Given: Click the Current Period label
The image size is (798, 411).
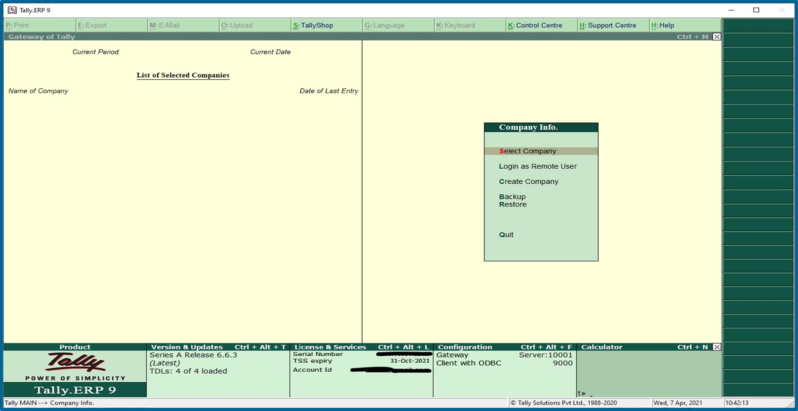Looking at the screenshot, I should [95, 52].
